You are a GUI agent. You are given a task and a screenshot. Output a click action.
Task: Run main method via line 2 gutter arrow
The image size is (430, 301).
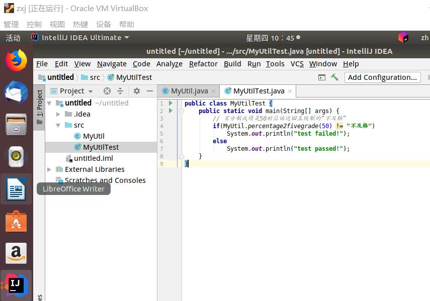click(x=170, y=111)
